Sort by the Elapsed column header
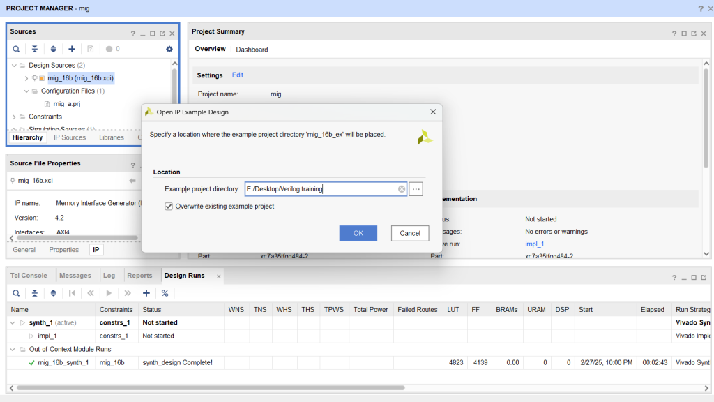This screenshot has height=402, width=714. 652,310
